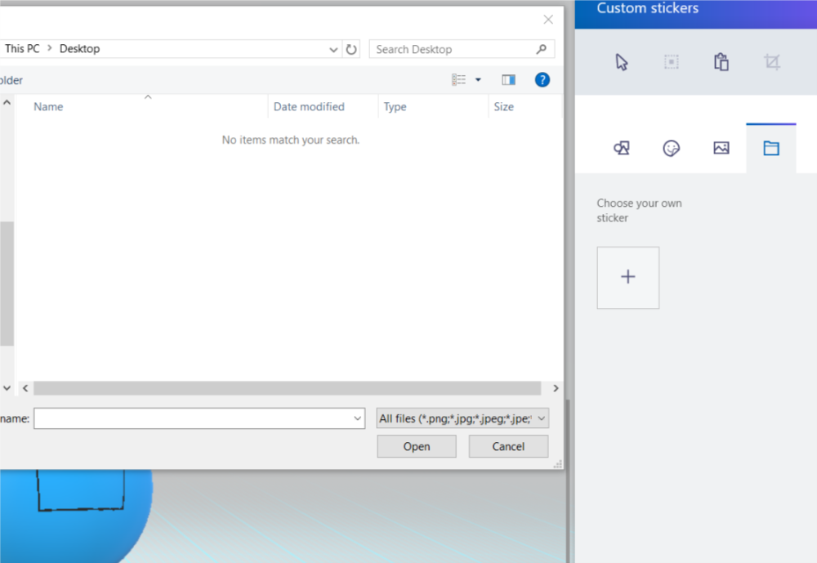Open the file name history dropdown arrow
The width and height of the screenshot is (817, 563).
tap(358, 418)
